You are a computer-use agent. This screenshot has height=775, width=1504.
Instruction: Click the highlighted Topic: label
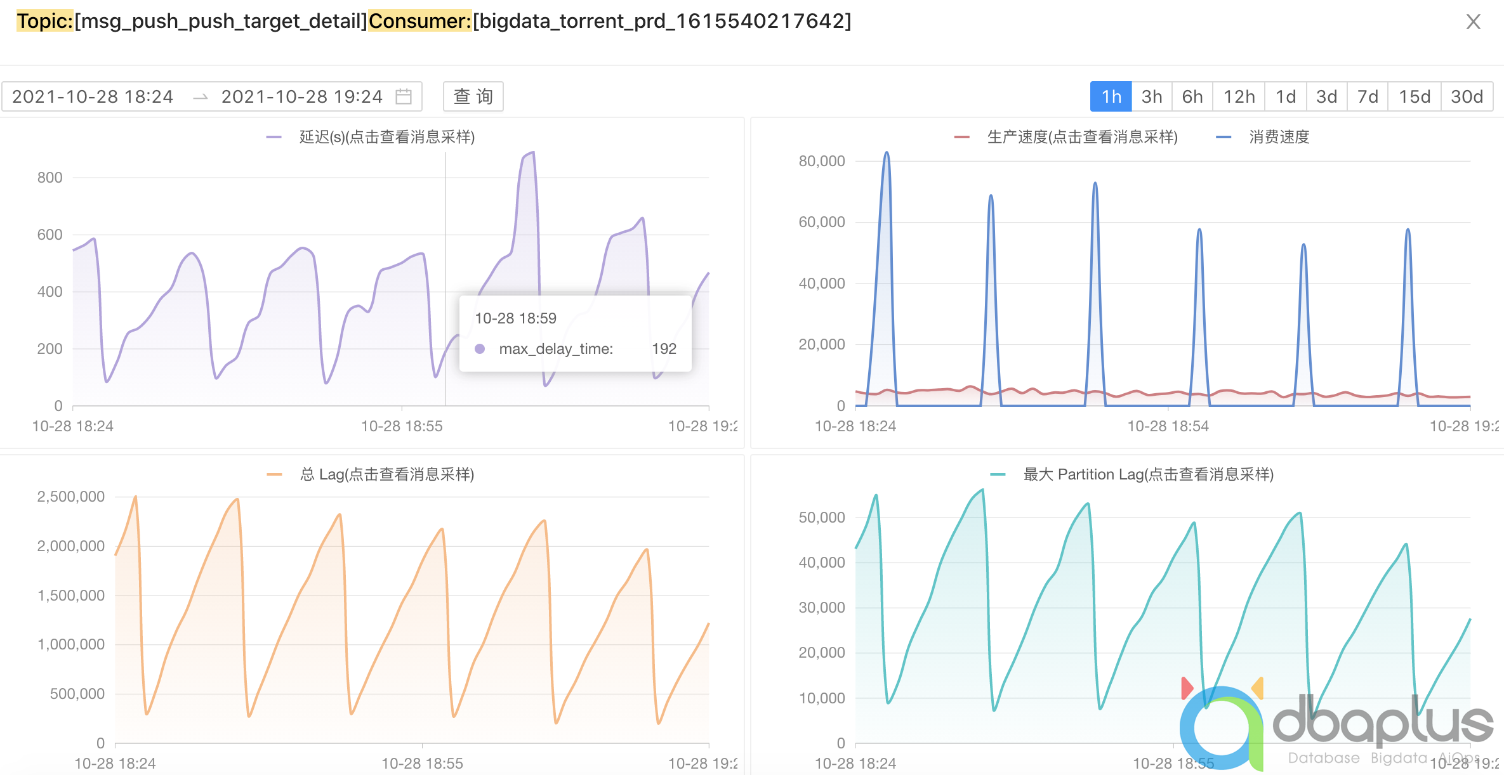click(45, 22)
